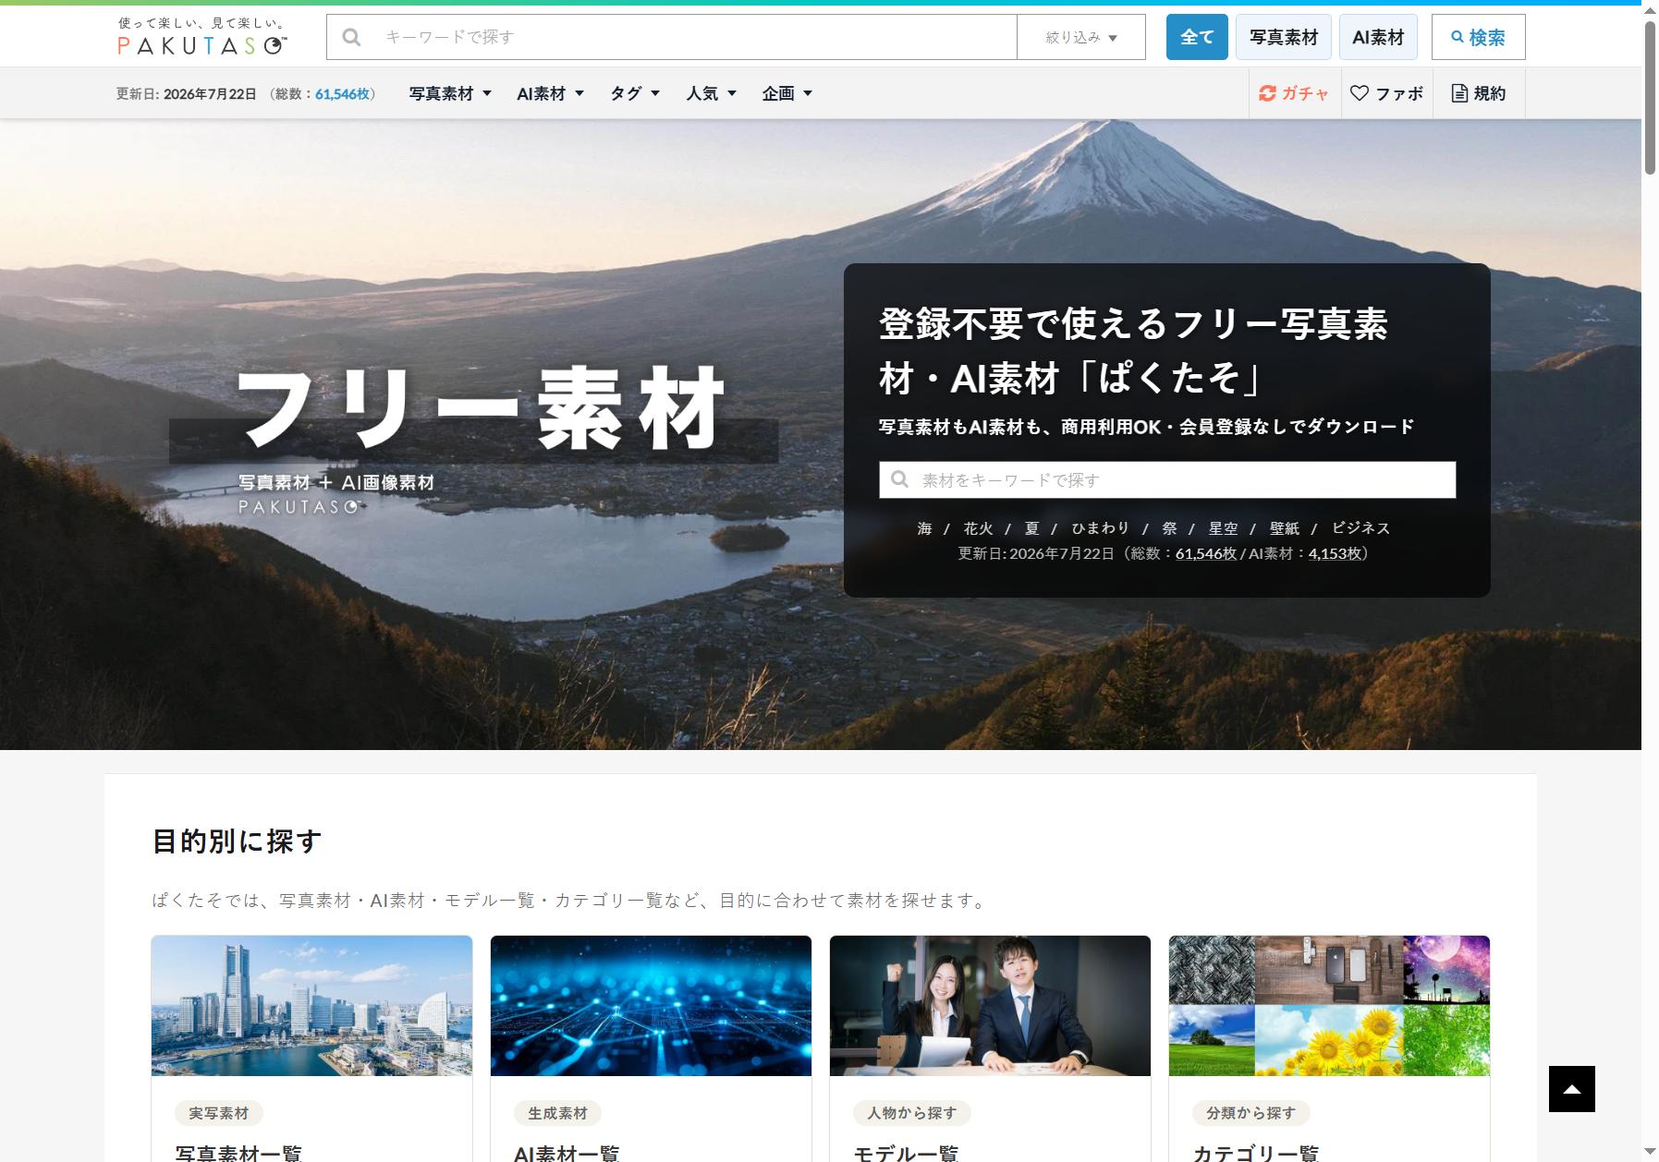Click the back-to-top arrow button
The image size is (1659, 1162).
(x=1571, y=1089)
